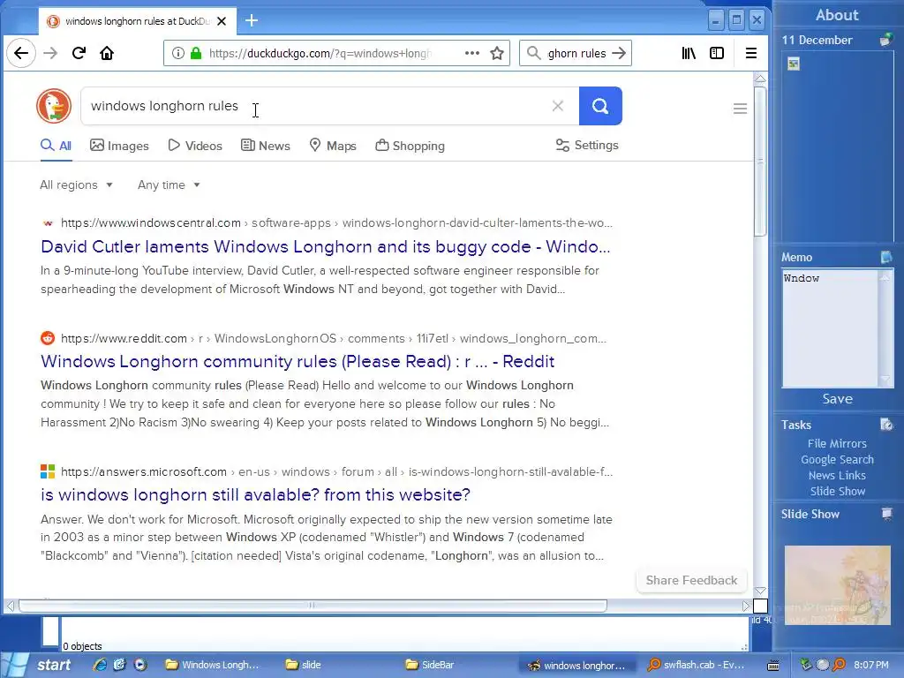Image resolution: width=904 pixels, height=678 pixels.
Task: Open Google Search in Tasks list
Action: pos(837,459)
